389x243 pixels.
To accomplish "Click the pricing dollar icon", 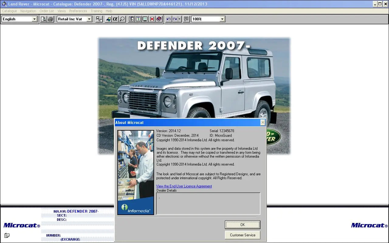I will pyautogui.click(x=138, y=19).
